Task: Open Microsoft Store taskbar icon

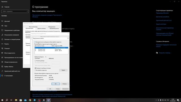Action: 21,100
